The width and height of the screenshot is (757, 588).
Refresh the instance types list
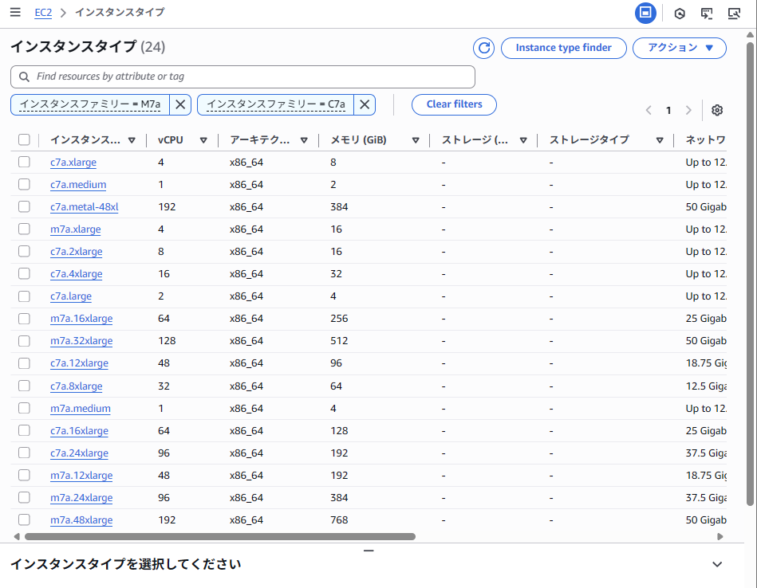click(x=483, y=48)
